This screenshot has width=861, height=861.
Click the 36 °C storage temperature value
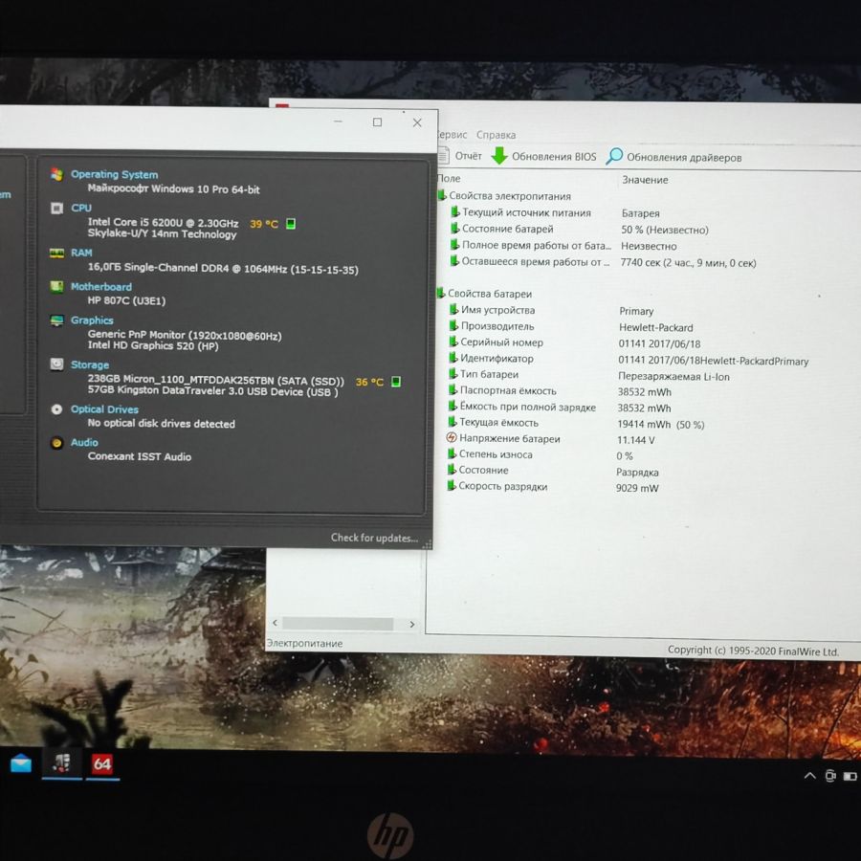click(369, 382)
